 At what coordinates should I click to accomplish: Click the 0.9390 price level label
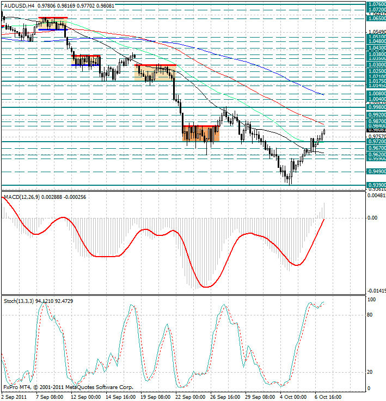[x=375, y=185]
